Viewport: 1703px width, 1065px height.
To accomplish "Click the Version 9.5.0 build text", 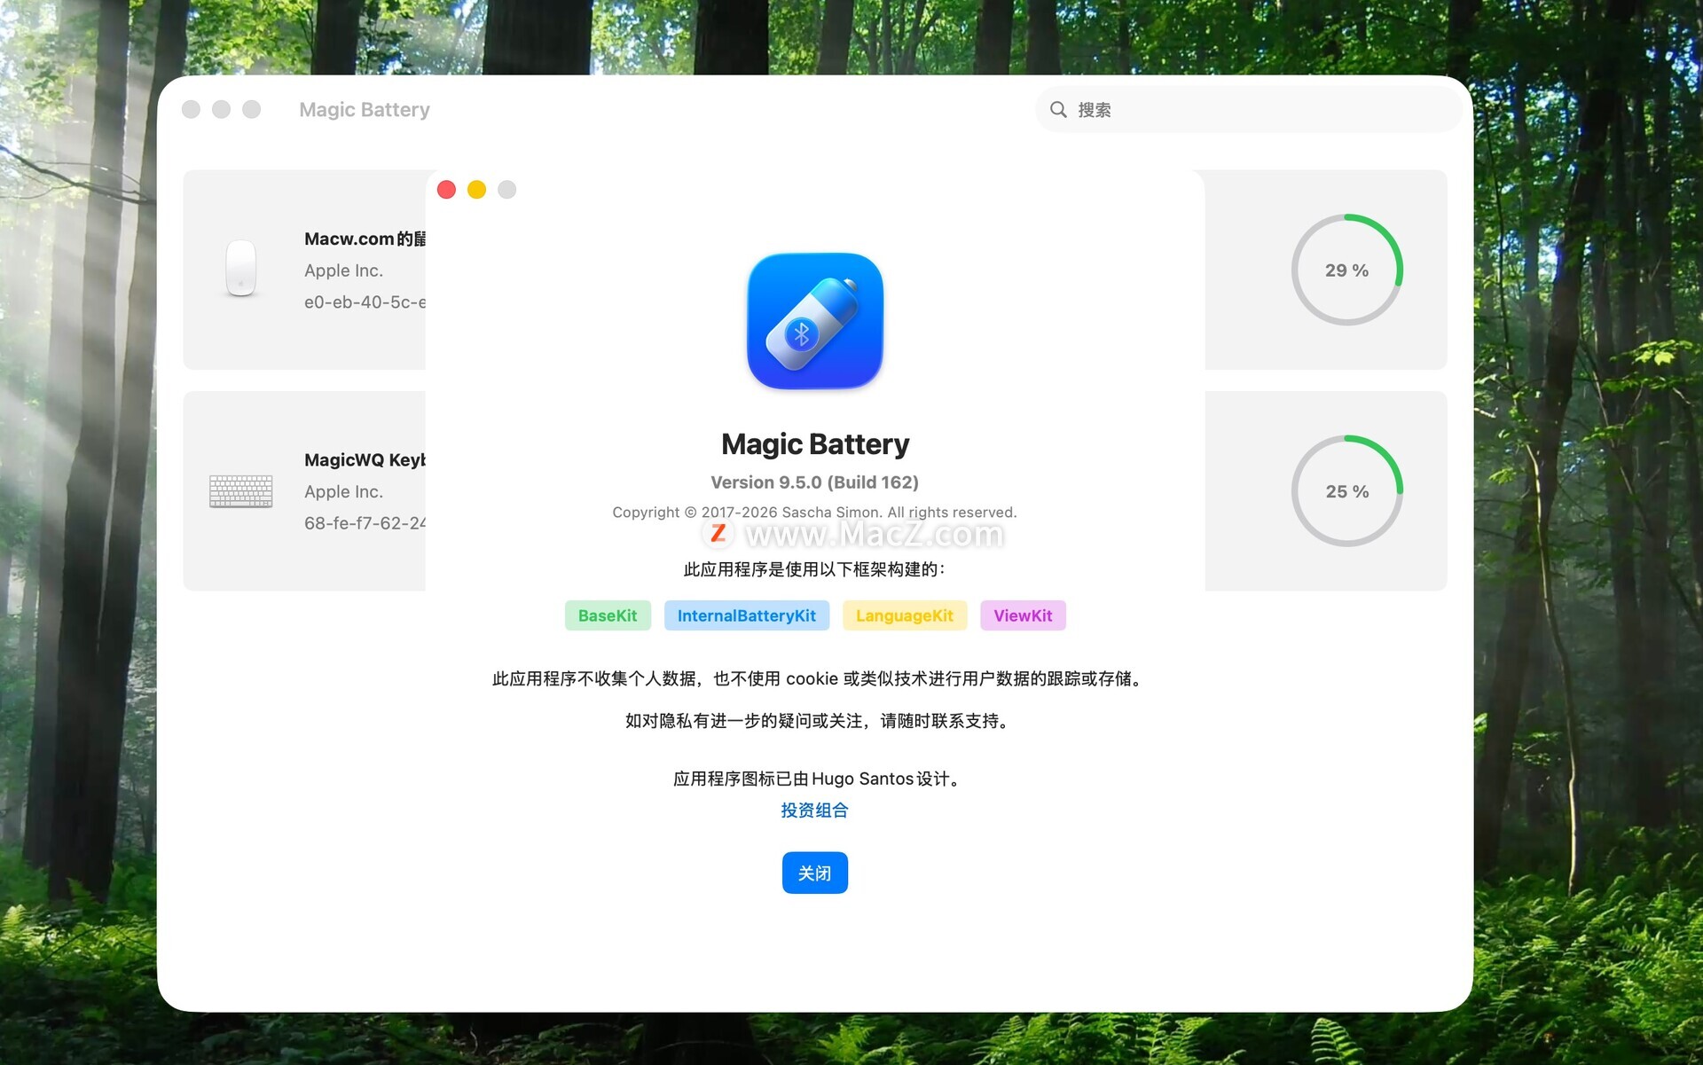I will [814, 482].
